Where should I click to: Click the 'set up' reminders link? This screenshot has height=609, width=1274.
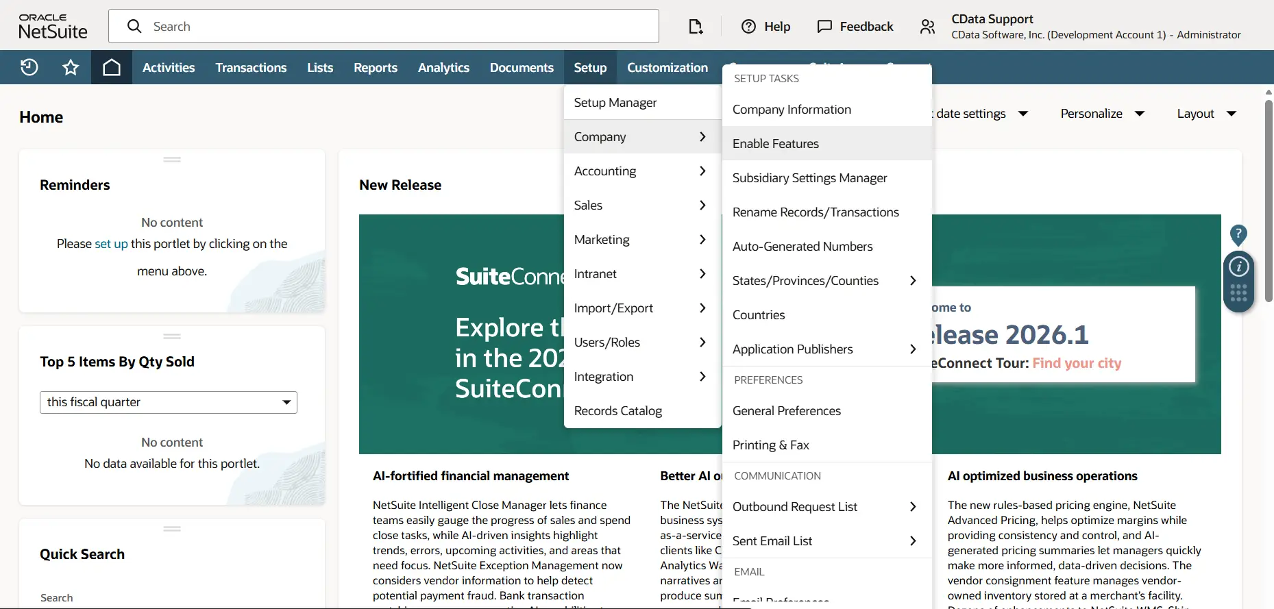pyautogui.click(x=111, y=244)
